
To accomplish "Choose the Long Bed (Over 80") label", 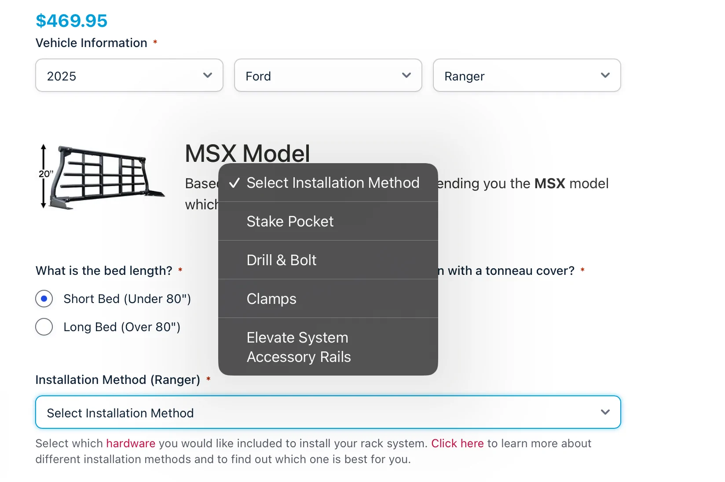I will point(122,327).
